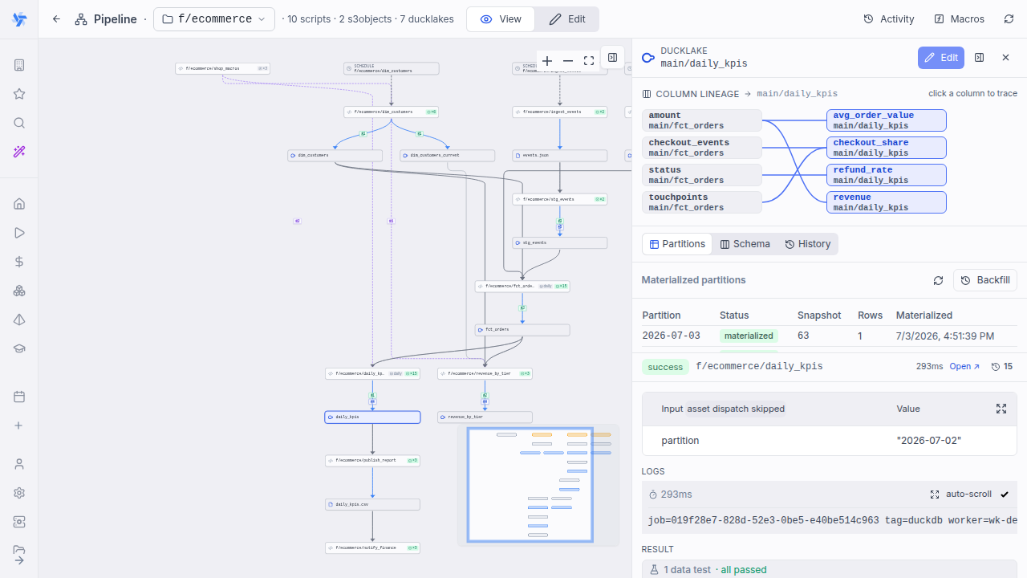
Task: Close the daily_kpis details panel
Action: [x=1005, y=58]
